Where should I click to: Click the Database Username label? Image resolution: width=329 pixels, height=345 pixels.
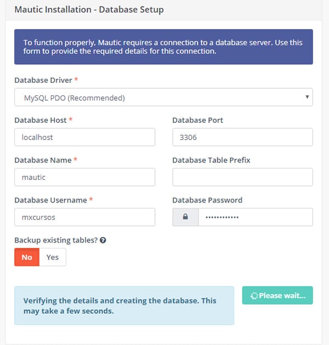50,200
